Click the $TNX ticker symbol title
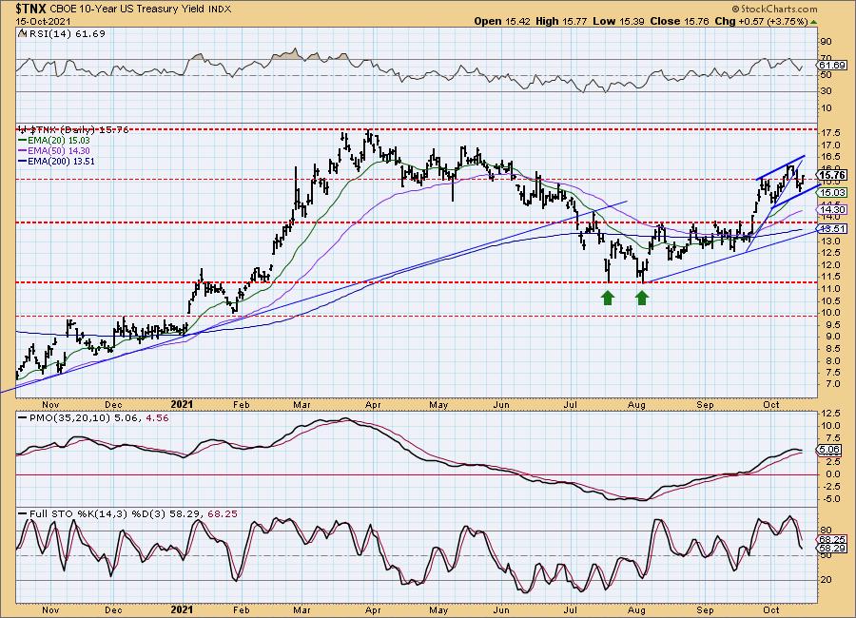856x618 pixels. coord(30,9)
